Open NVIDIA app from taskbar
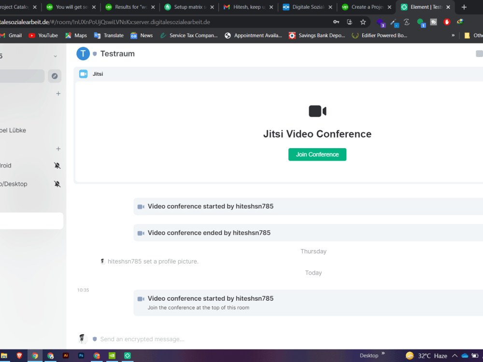483x362 pixels. point(112,356)
